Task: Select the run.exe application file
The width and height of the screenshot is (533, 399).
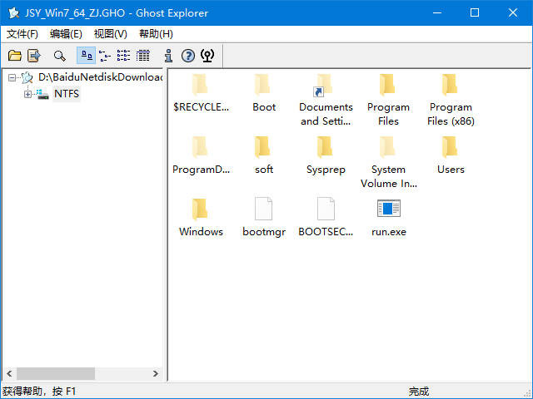Action: tap(389, 218)
